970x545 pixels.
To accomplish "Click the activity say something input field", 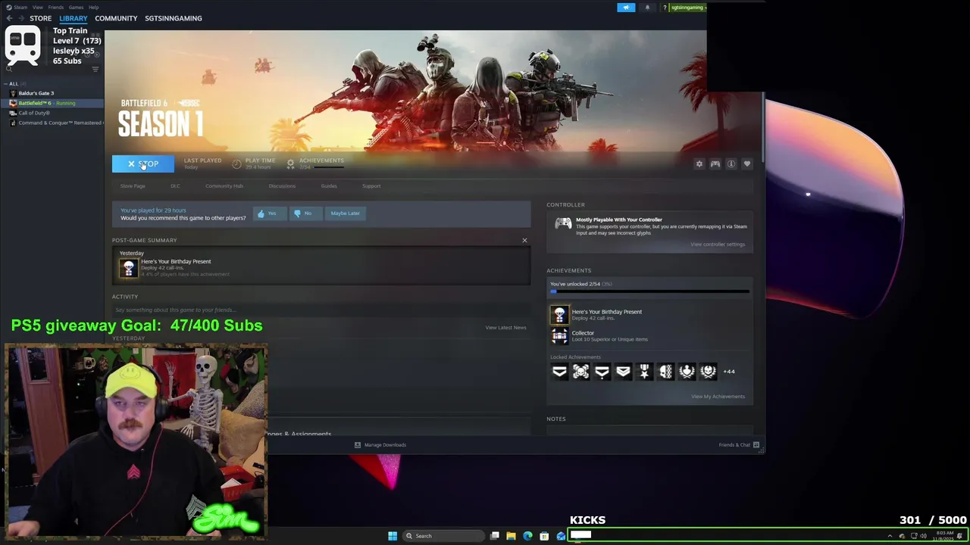I will click(321, 310).
